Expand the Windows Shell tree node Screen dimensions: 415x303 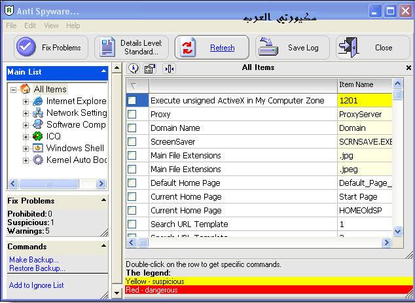point(26,149)
